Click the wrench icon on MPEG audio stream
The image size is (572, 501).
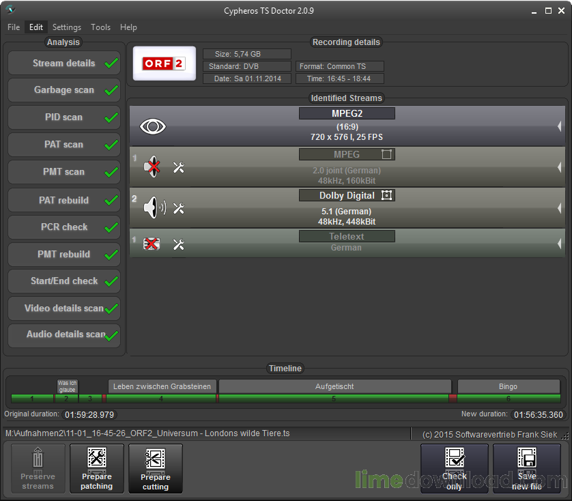pos(179,167)
